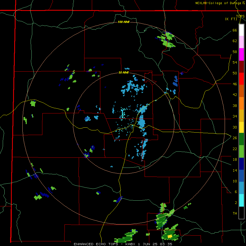Pick the light blue legend band
This screenshot has width=246, height=246.
point(241,188)
